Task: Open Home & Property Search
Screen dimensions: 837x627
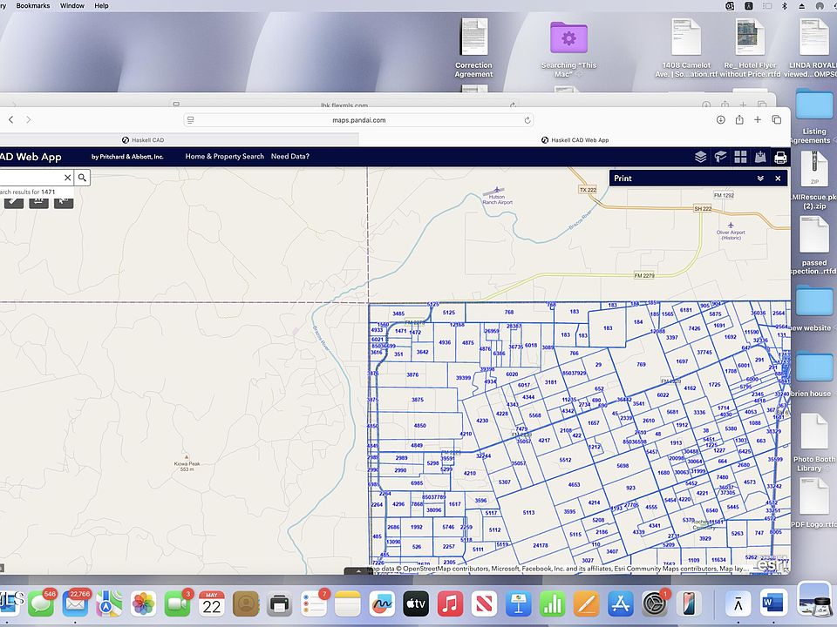Action: [x=223, y=157]
